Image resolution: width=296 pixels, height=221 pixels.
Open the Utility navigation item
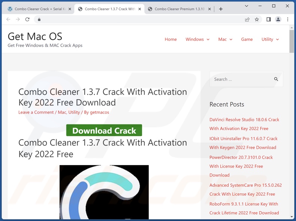[267, 39]
